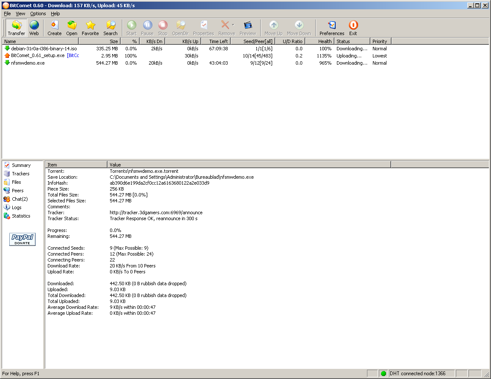
Task: Click the tracker URL http://tracker.3dgamers.com:6969/announce
Action: coord(156,213)
